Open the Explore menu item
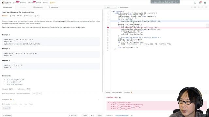This screenshot has height=117, width=209. (15, 3)
